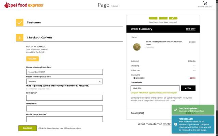Click the pet wash token product name
Viewport: 218px width, 136px height.
(164, 43)
